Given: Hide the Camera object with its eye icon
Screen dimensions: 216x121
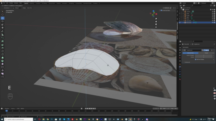Looking at the screenshot, I should [212, 11].
